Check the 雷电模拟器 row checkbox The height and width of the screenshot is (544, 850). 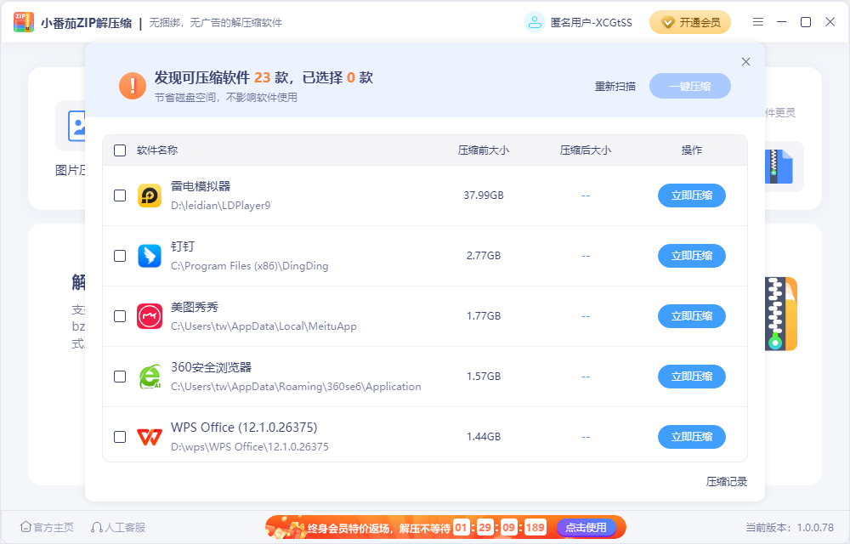tap(120, 195)
